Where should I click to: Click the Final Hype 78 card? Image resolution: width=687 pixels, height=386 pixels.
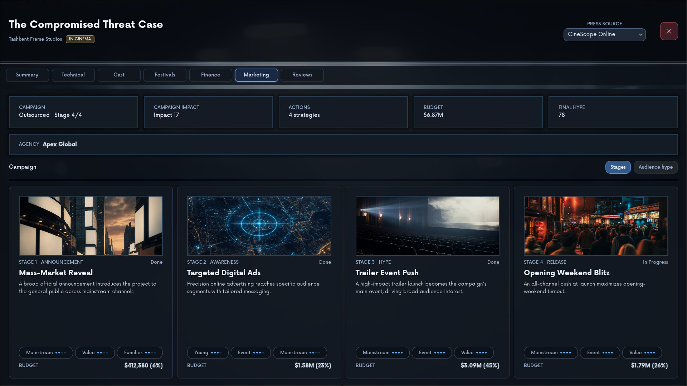pyautogui.click(x=613, y=112)
